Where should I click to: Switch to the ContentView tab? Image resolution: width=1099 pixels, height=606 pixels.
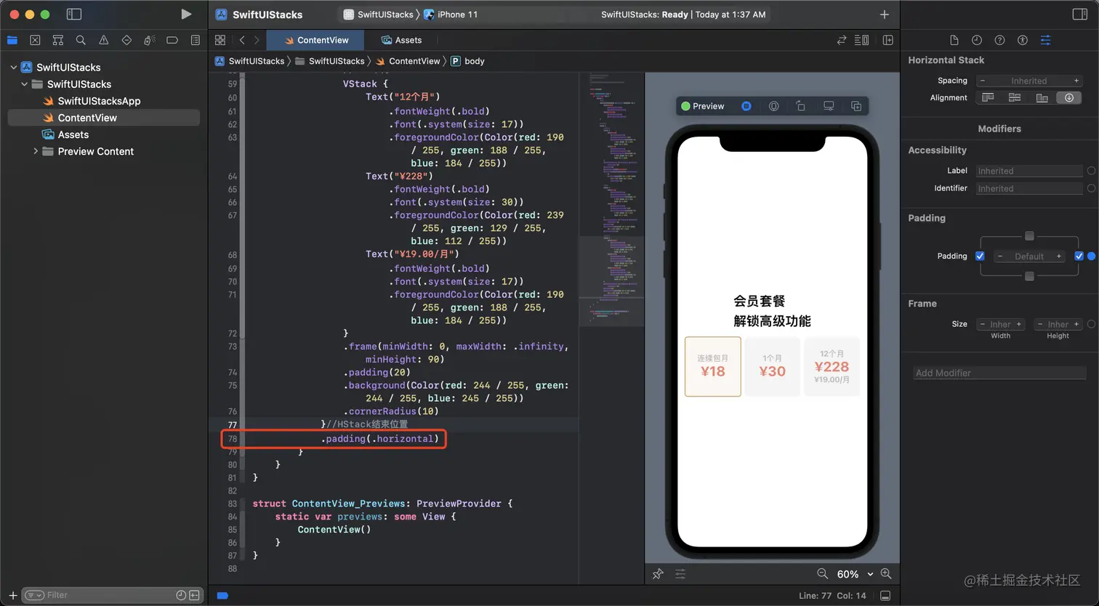[x=316, y=40]
